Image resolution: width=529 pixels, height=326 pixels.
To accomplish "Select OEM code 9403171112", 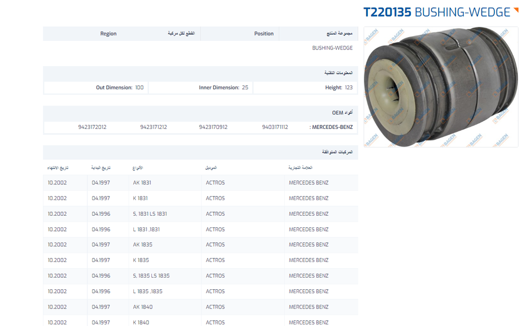I will click(275, 127).
